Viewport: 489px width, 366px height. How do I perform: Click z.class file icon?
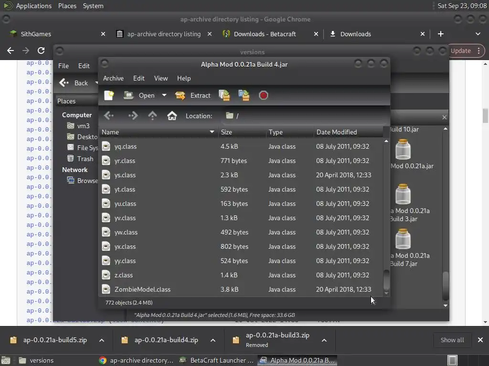106,275
